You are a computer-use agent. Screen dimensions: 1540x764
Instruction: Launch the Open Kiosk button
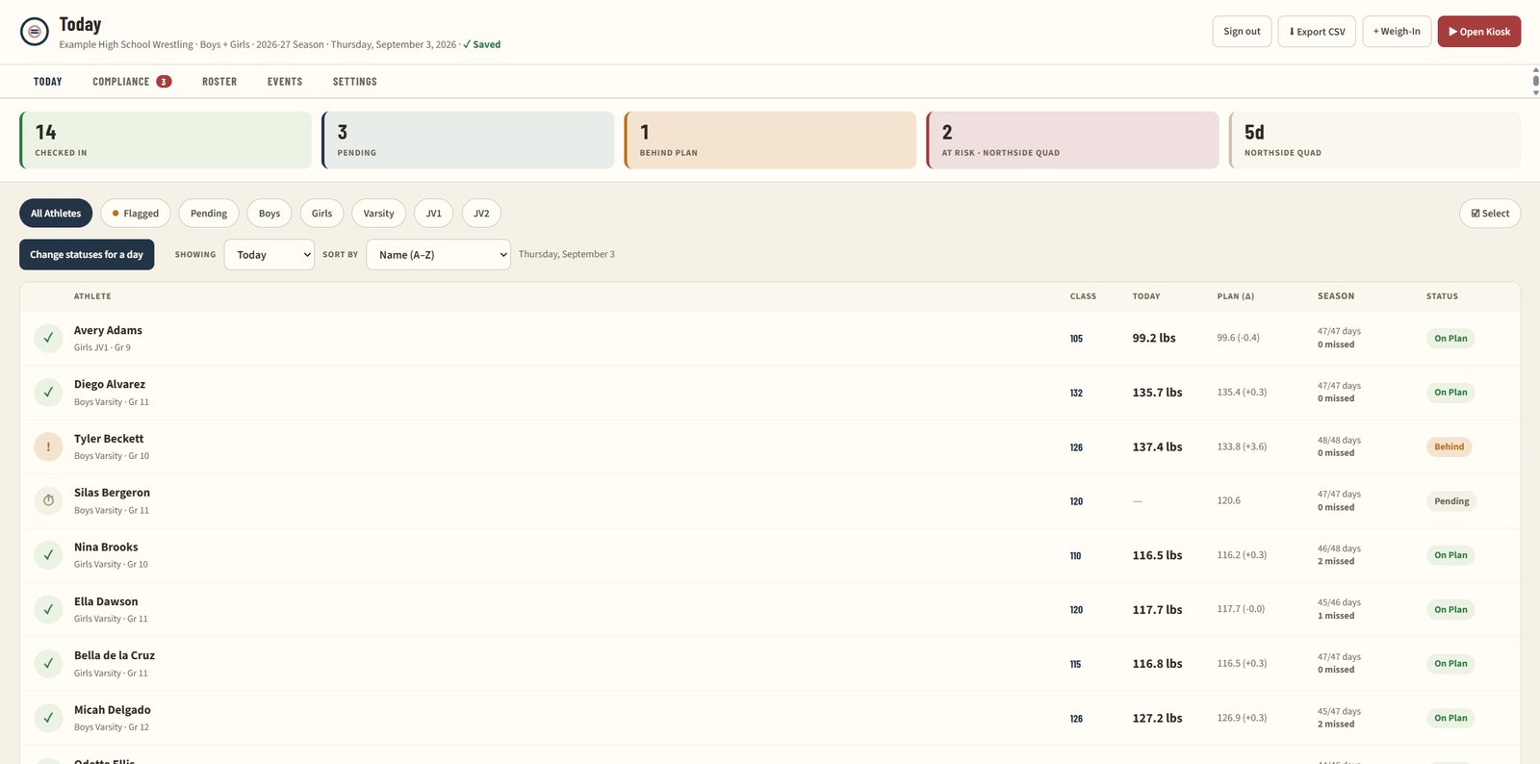click(1479, 32)
